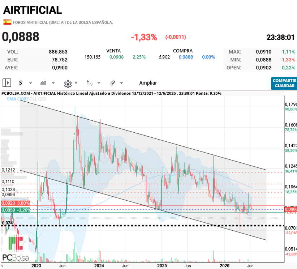Screen dimensions: 297x269
Task: Click the red 0,0920 3,60% level tag
Action: 16,203
